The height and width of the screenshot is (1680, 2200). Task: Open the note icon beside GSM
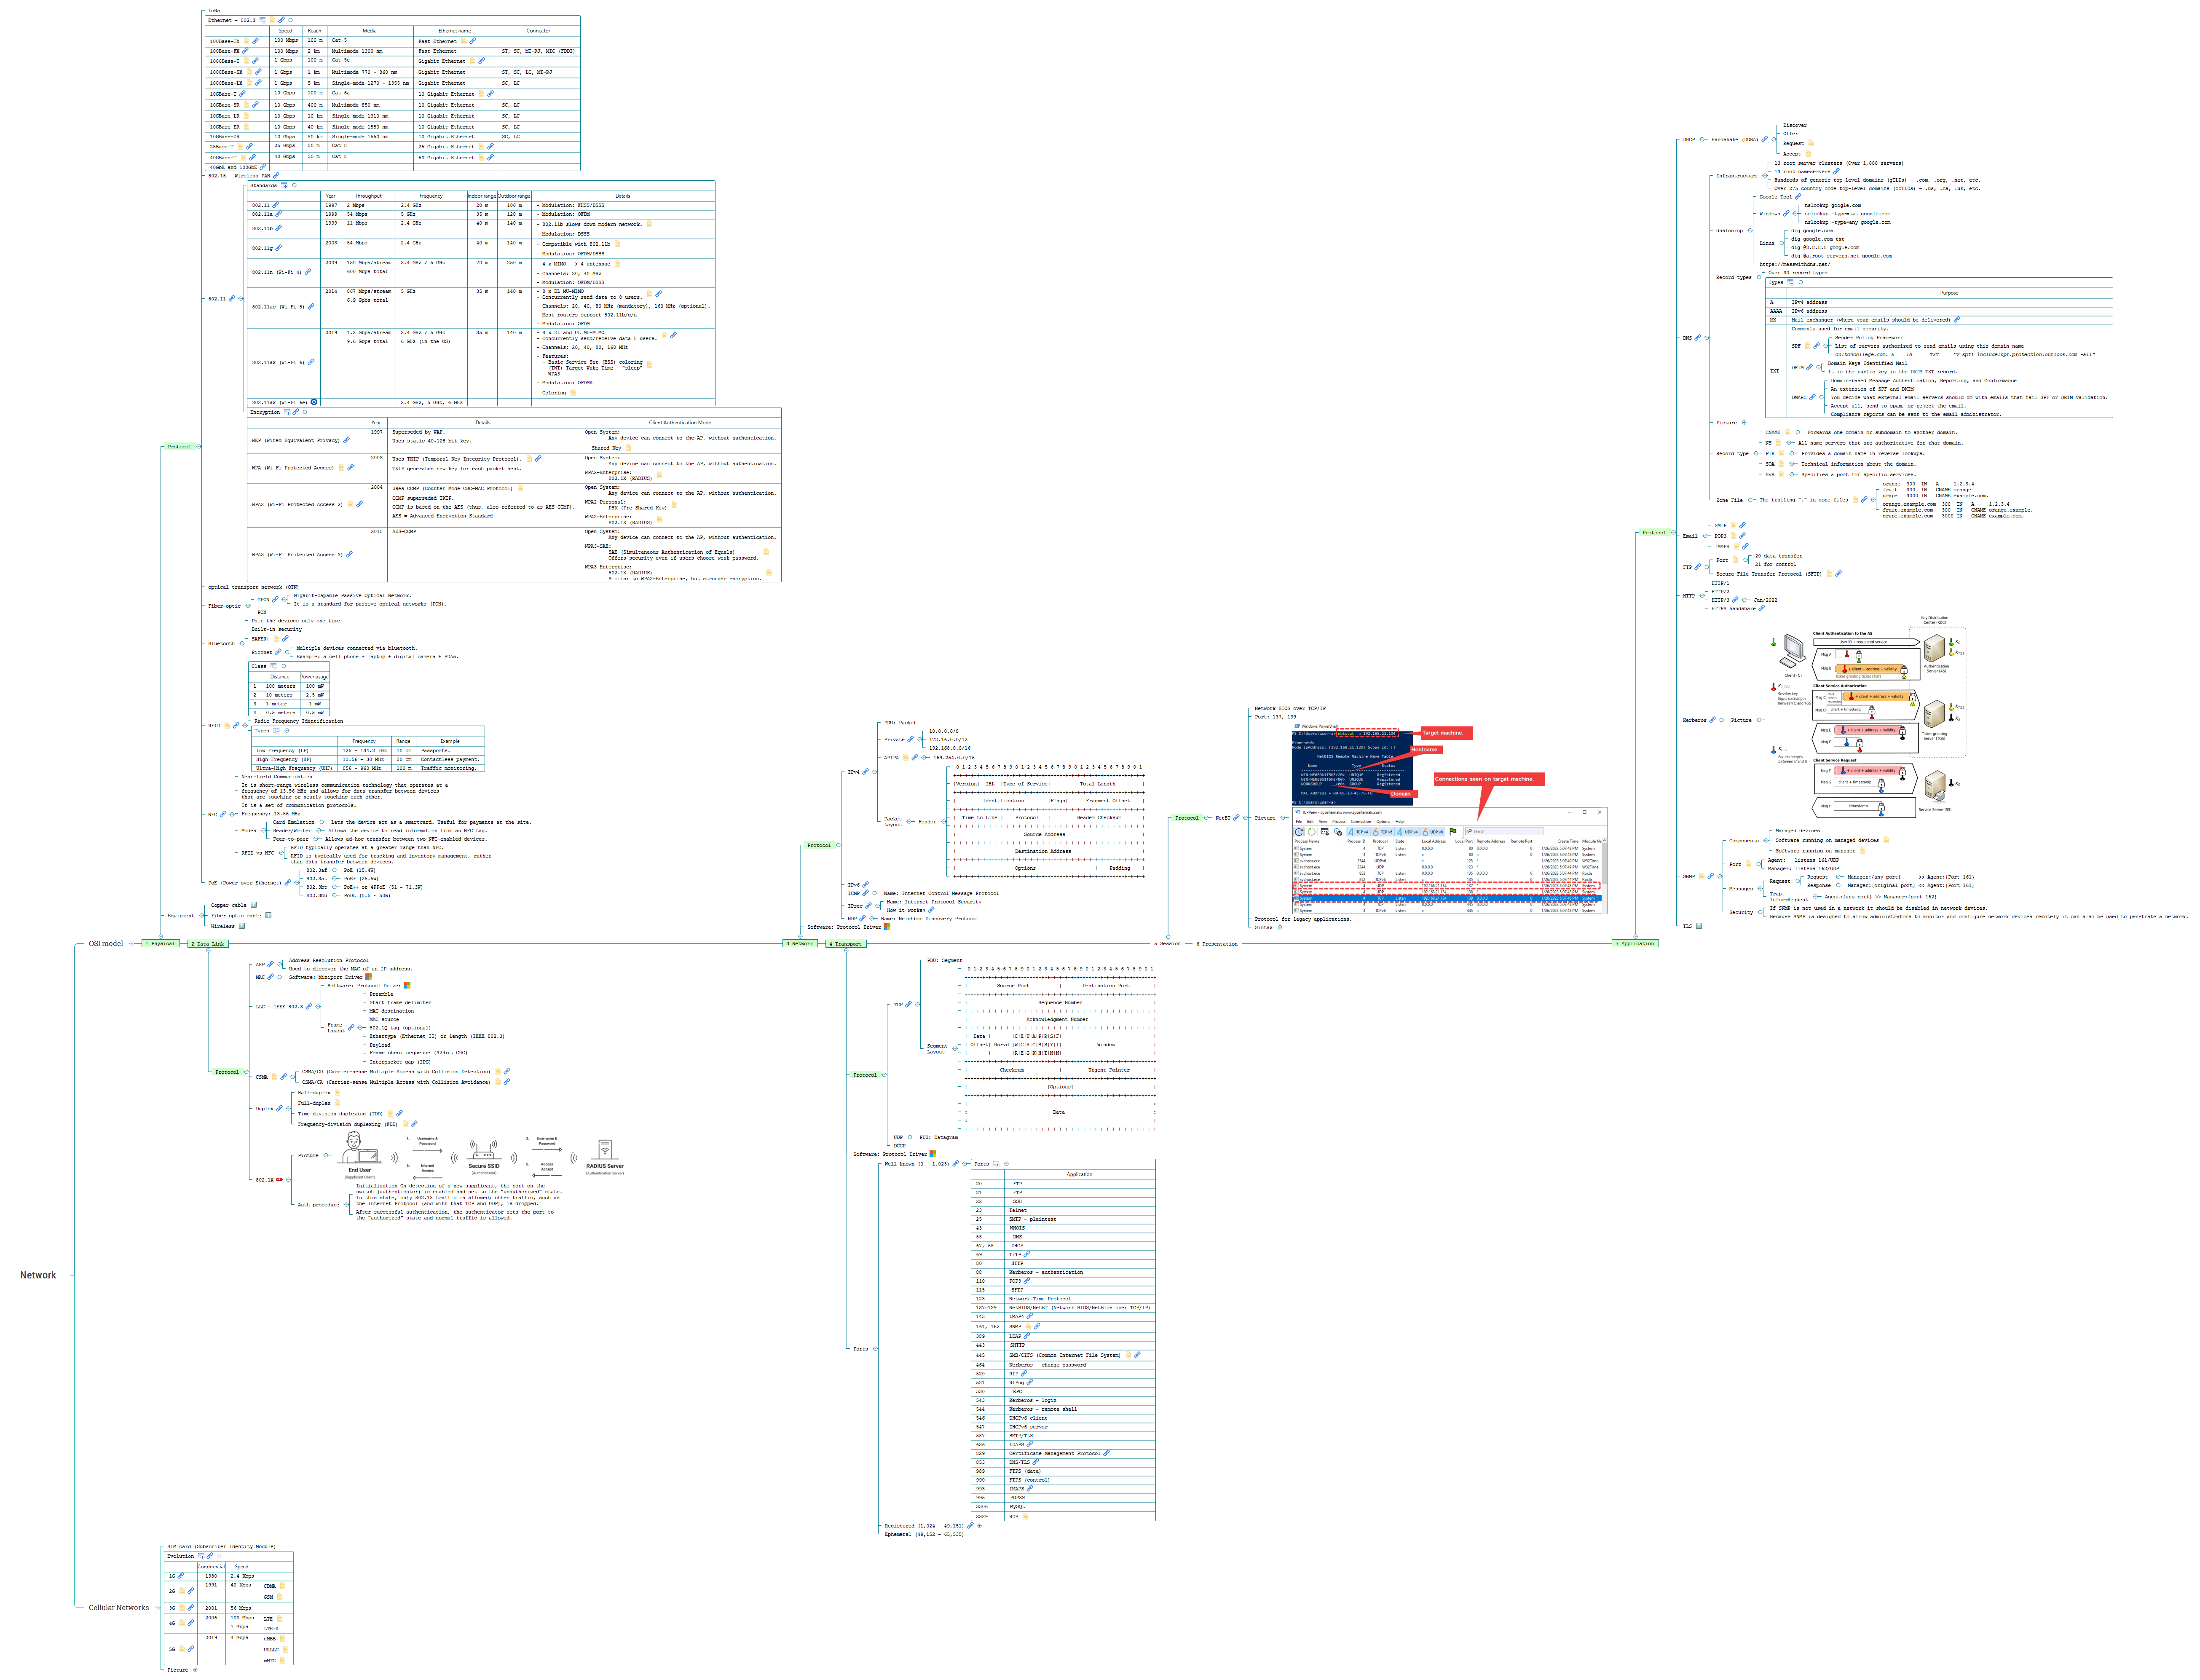coord(280,1597)
